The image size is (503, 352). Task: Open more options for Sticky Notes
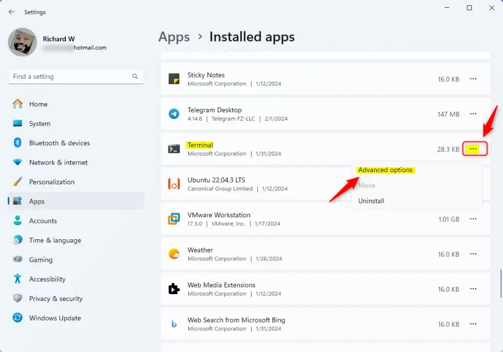pos(473,79)
